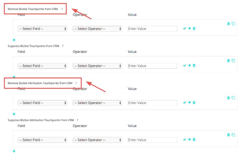Open Select Operator dropdown under Remove Bizible Attribution Touchpoints
Screen dimensions: 245x157
[x=97, y=103]
